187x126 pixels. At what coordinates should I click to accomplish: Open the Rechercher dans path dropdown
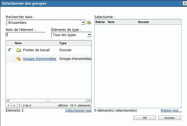click(x=83, y=22)
